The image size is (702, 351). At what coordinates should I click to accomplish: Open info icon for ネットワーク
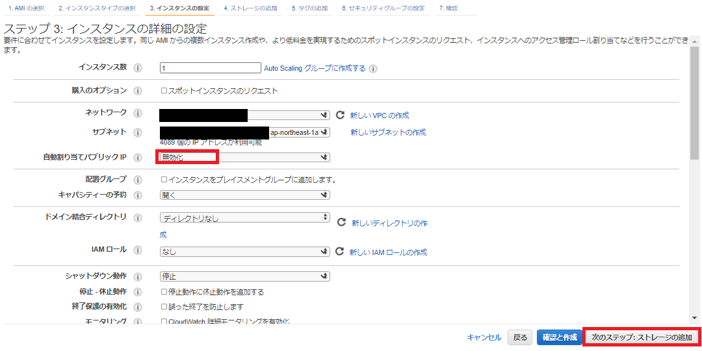(x=137, y=114)
